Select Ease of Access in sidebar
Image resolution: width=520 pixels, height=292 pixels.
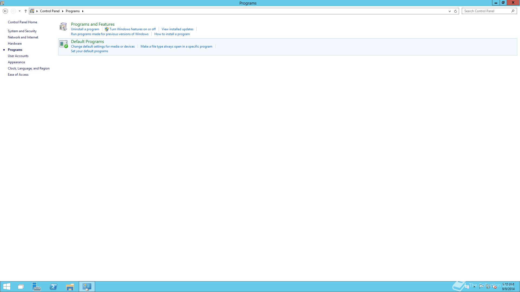(18, 75)
